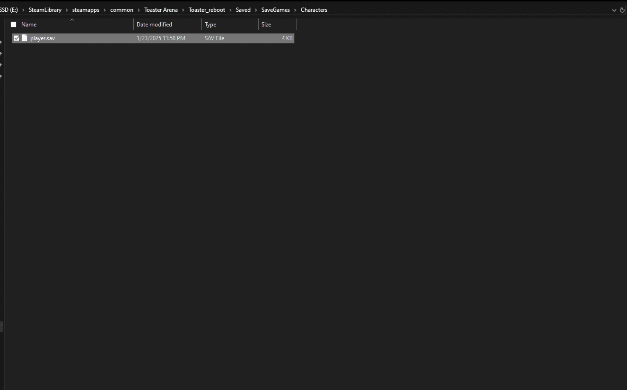Open Toaster Arena breadcrumb segment
The height and width of the screenshot is (390, 627).
click(161, 10)
